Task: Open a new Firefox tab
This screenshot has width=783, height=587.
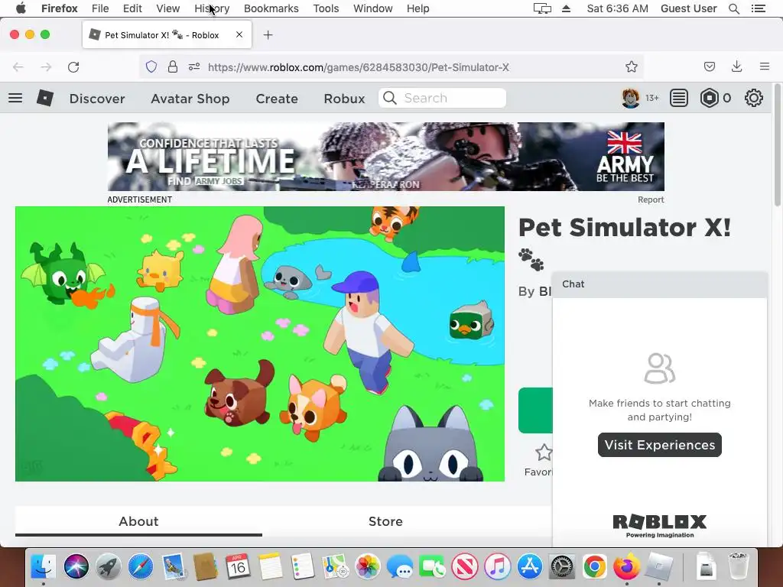Action: click(x=268, y=35)
